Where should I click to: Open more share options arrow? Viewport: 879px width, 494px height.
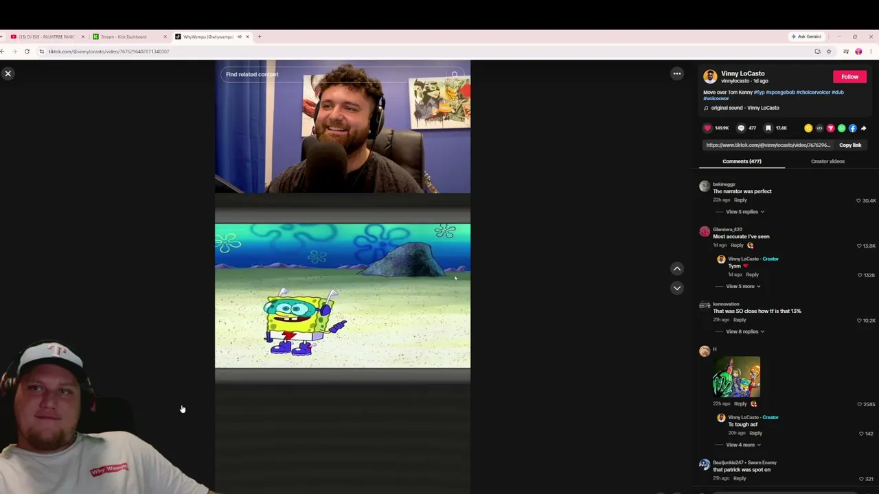863,128
